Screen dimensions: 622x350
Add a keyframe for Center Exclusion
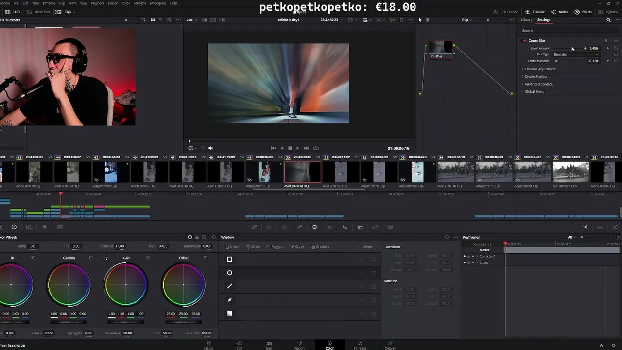click(608, 61)
